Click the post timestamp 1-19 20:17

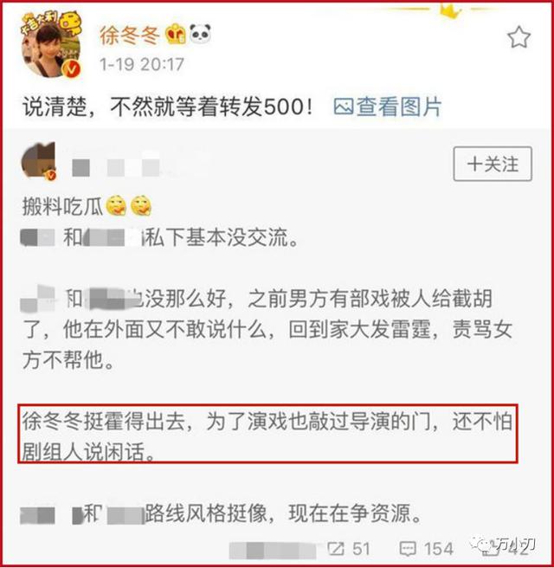(x=142, y=64)
